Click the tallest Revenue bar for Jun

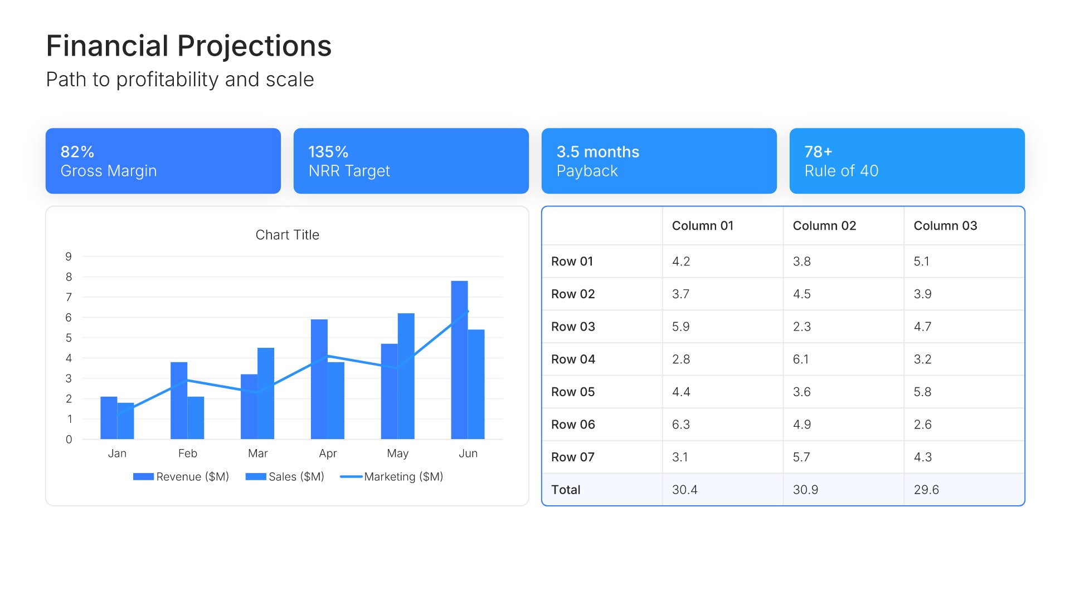click(459, 359)
